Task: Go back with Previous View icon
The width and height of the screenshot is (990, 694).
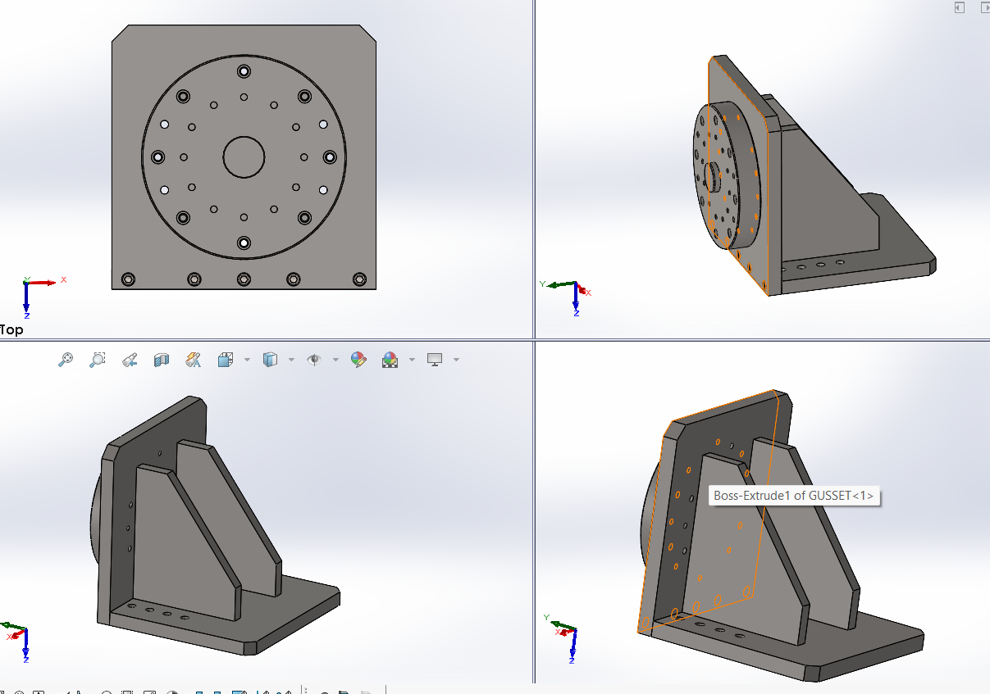Action: [x=130, y=359]
